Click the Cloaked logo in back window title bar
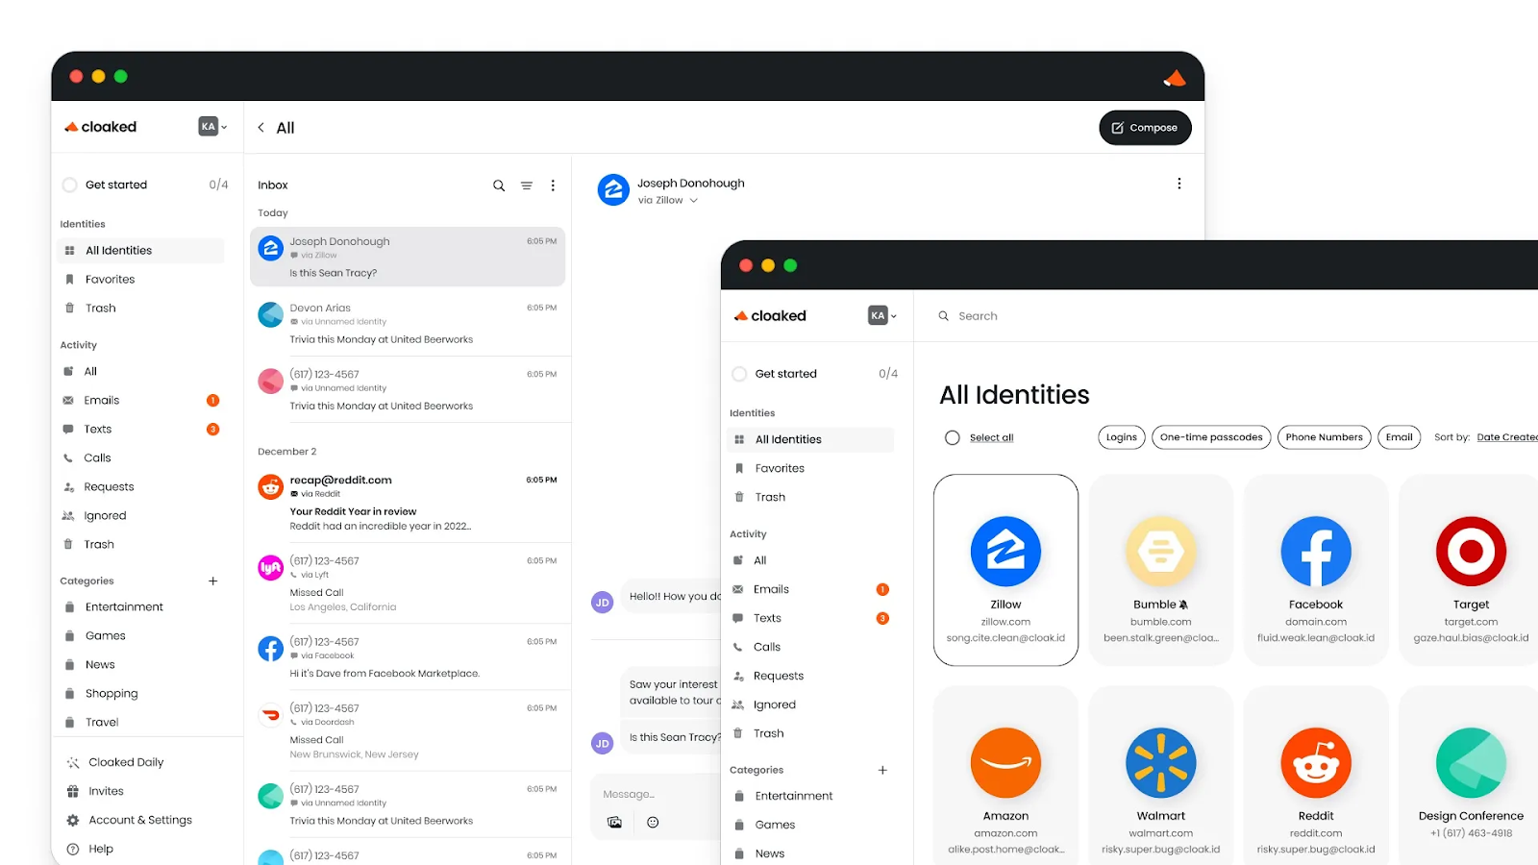This screenshot has width=1538, height=865. [x=1175, y=78]
